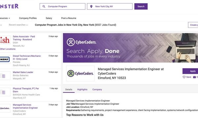Click the CyberCoders banner advertisement
The image size is (198, 118).
(x=130, y=48)
